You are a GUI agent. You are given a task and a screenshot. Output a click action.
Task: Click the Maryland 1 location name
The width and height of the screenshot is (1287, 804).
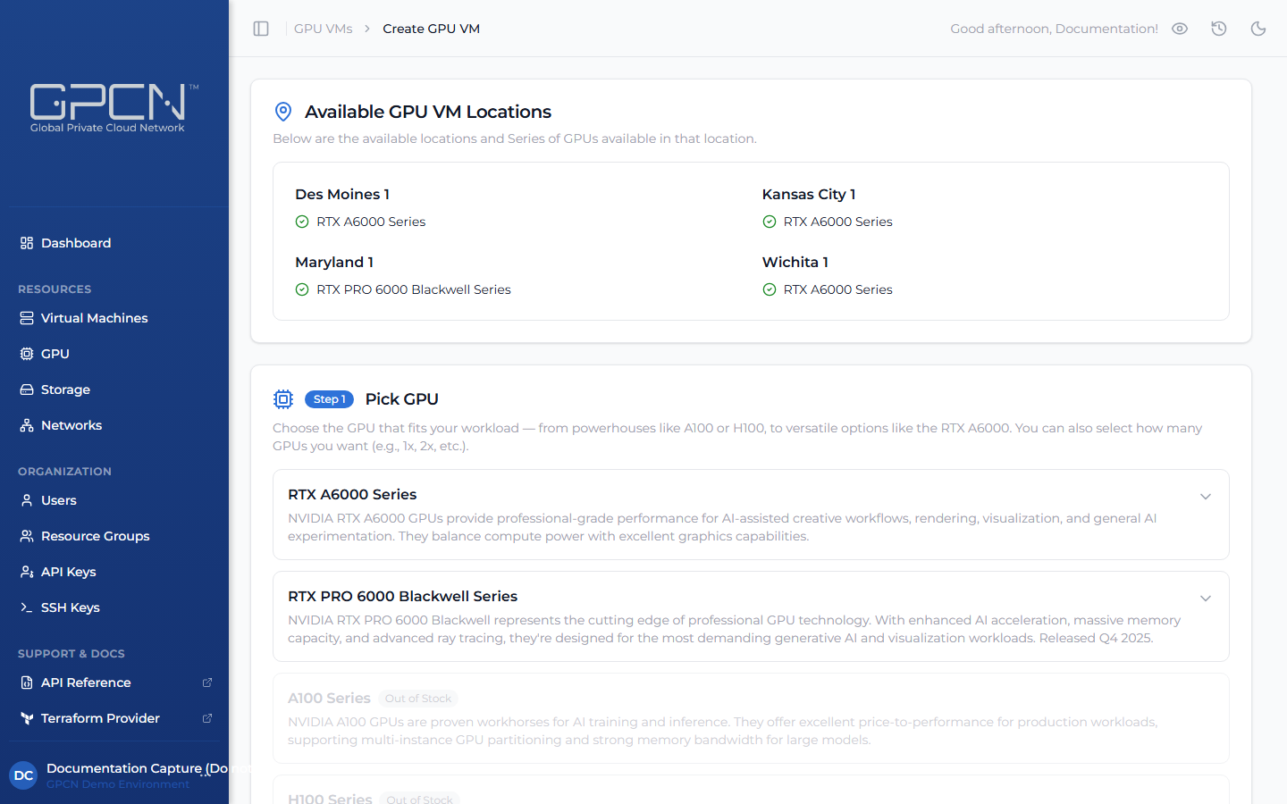(334, 262)
